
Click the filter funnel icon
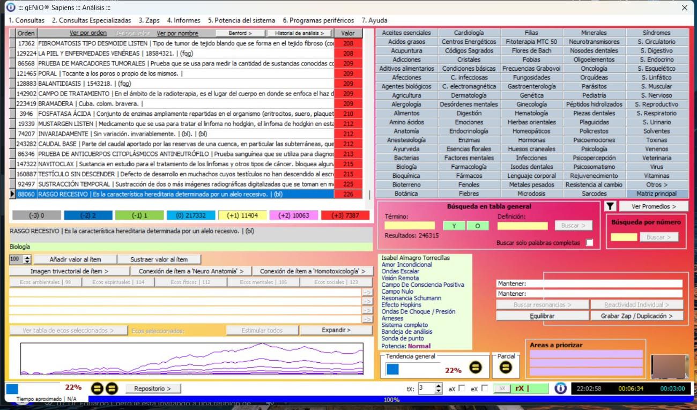click(610, 206)
